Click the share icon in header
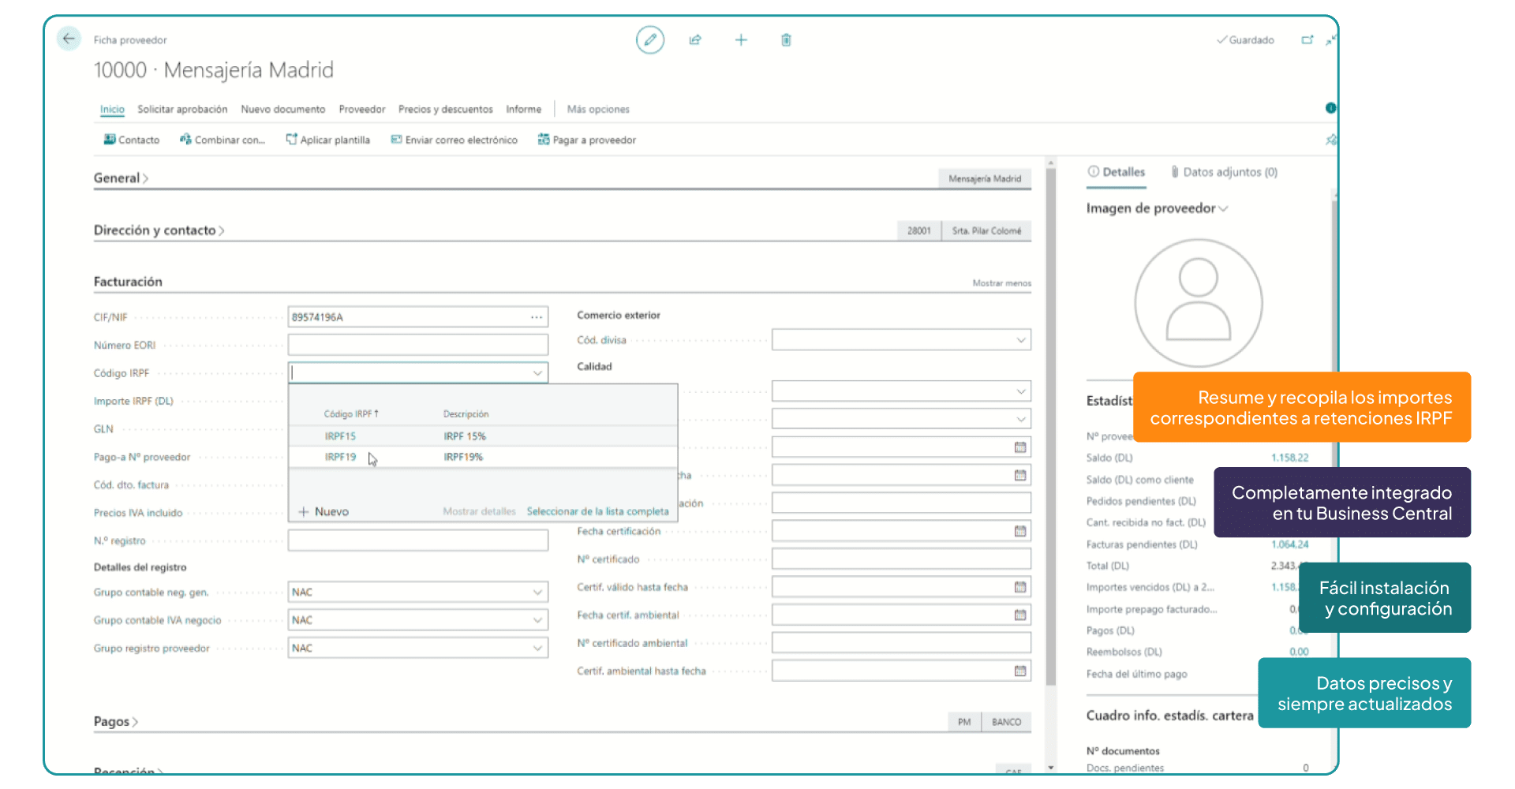1515x789 pixels. click(x=695, y=39)
